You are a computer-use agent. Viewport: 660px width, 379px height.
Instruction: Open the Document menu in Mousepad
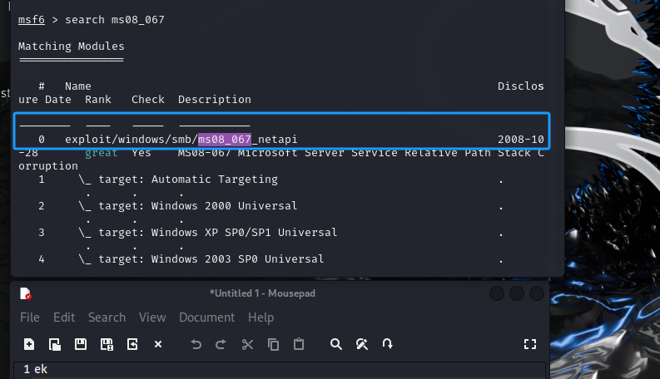[207, 317]
